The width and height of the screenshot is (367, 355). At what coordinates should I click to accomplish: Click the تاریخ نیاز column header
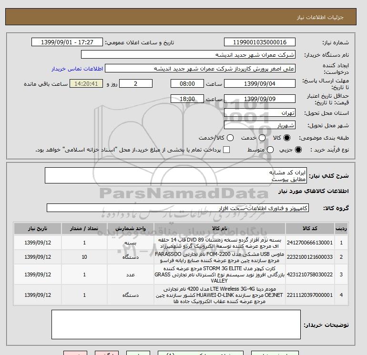tap(38, 228)
